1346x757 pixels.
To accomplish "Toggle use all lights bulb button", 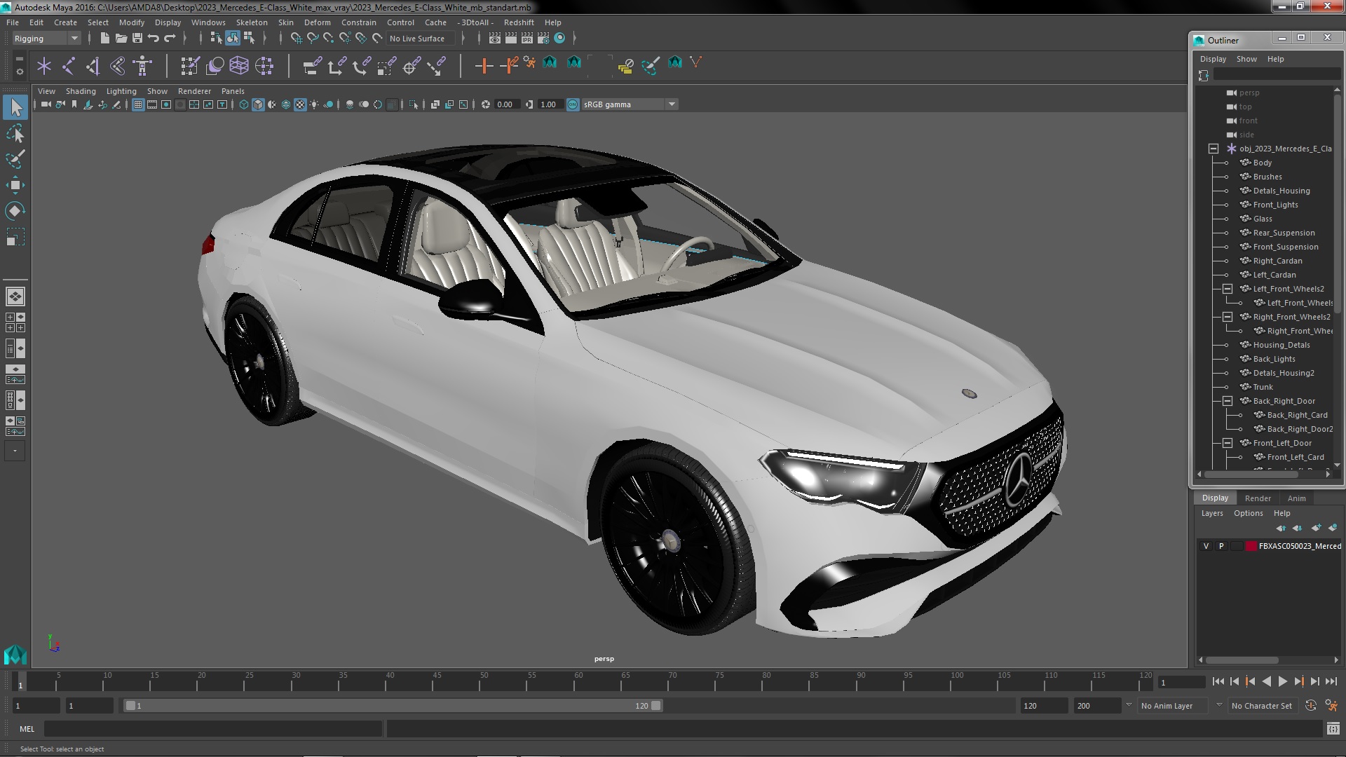I will pos(314,104).
